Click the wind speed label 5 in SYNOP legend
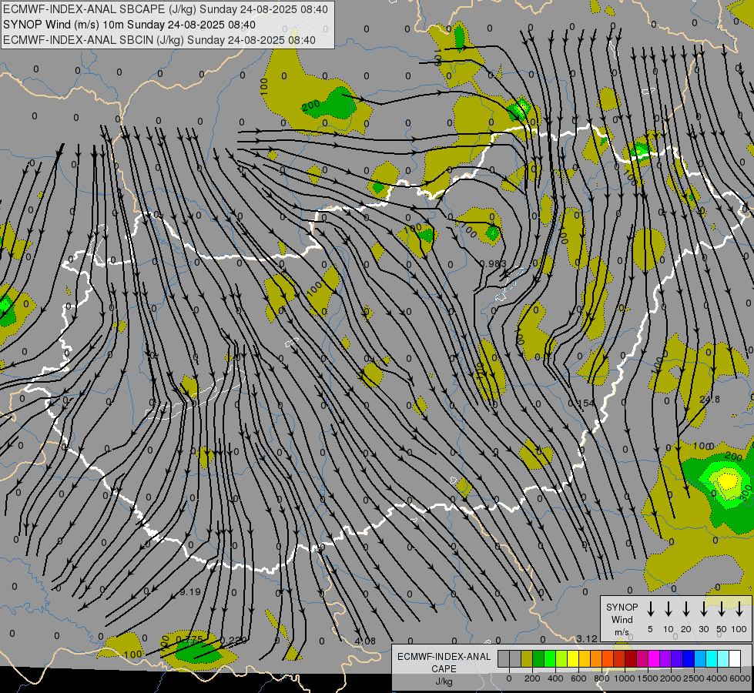Image resolution: width=754 pixels, height=693 pixels. tap(650, 629)
